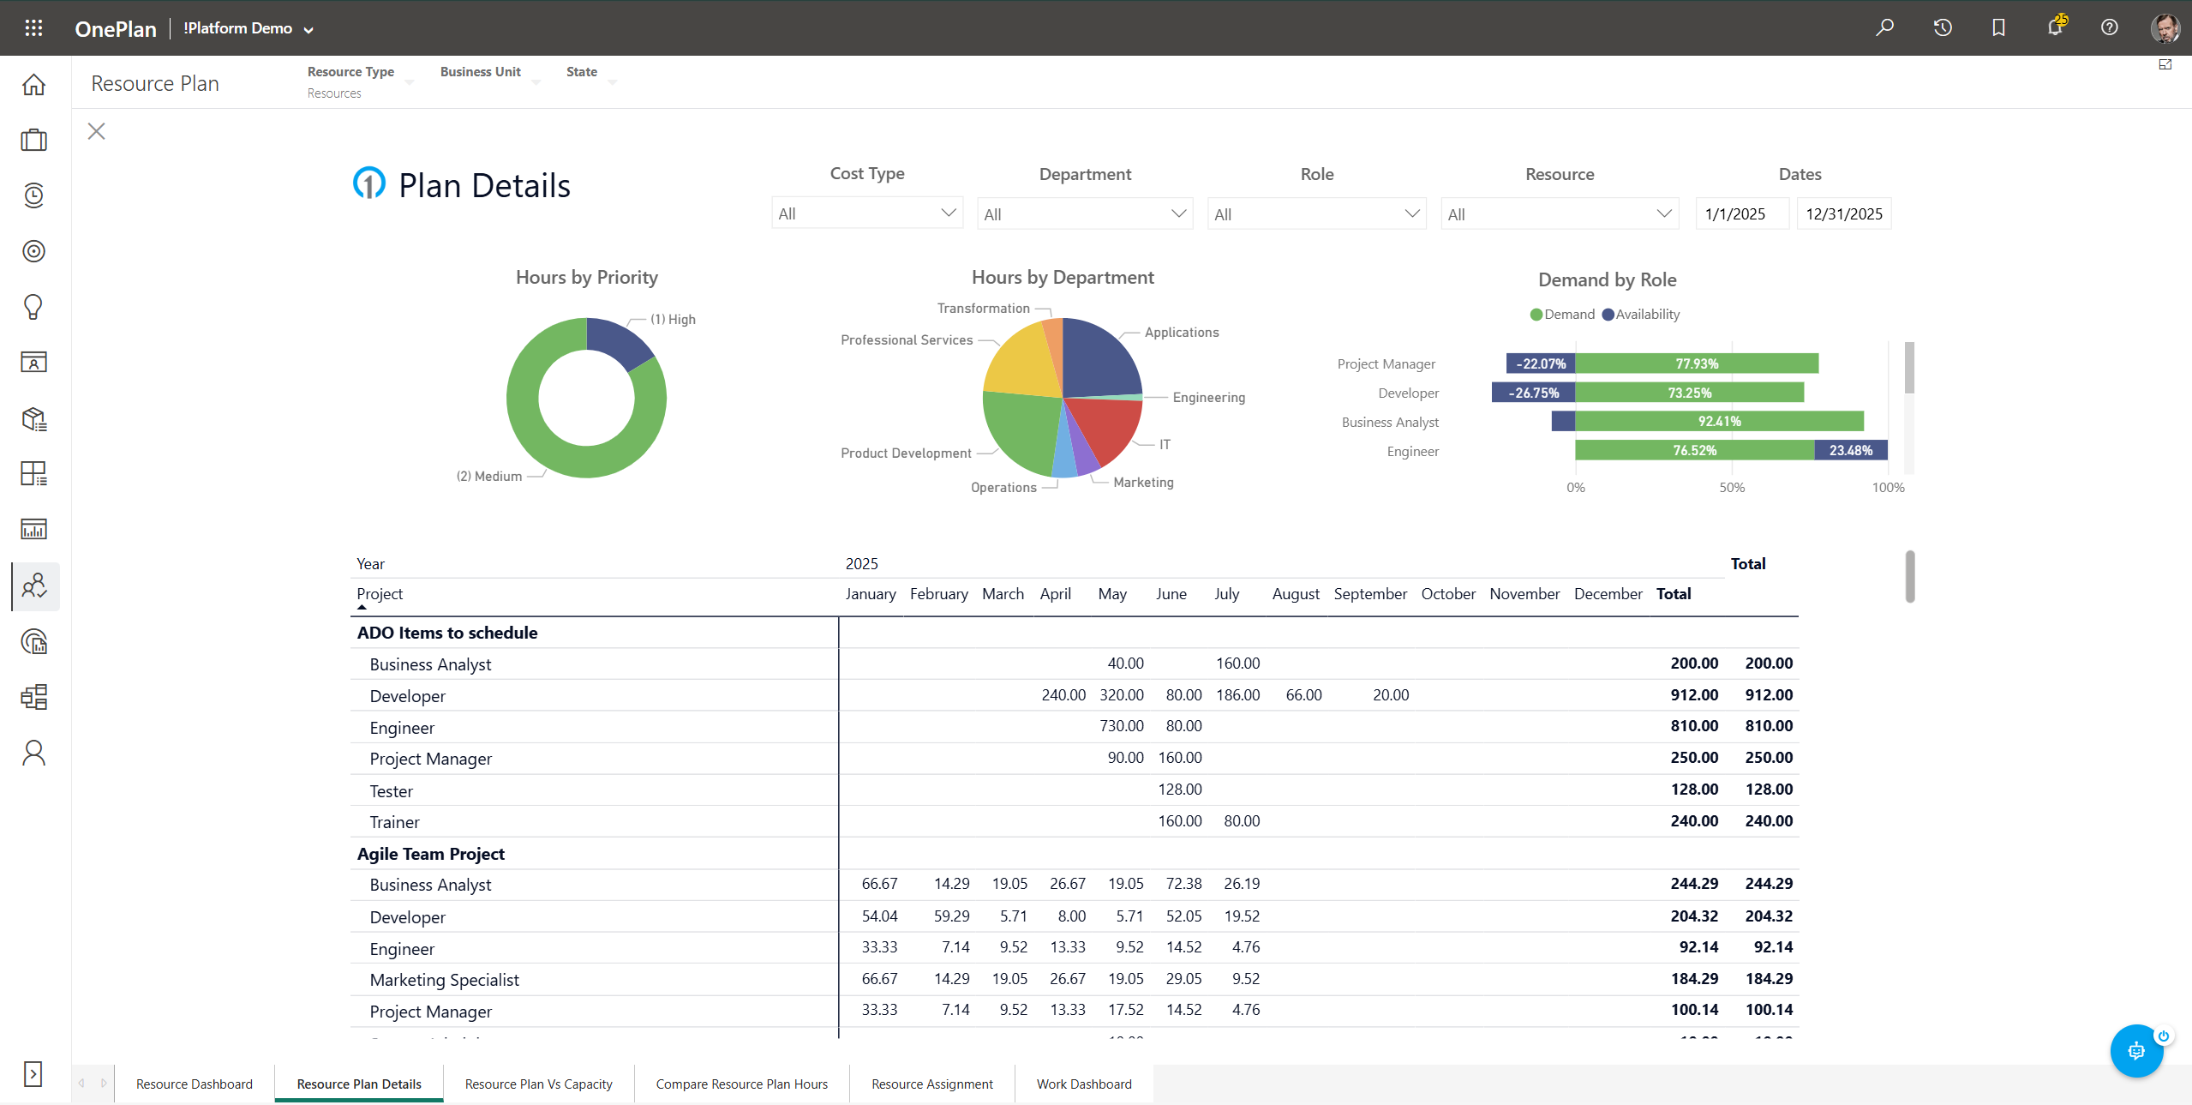Open the help question mark icon
The height and width of the screenshot is (1105, 2192).
click(x=2110, y=27)
